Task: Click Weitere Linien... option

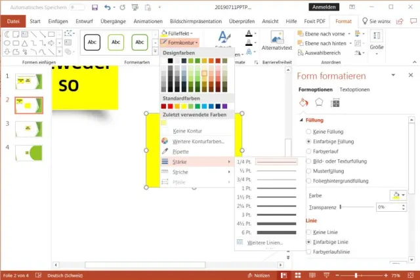Action: tap(265, 243)
